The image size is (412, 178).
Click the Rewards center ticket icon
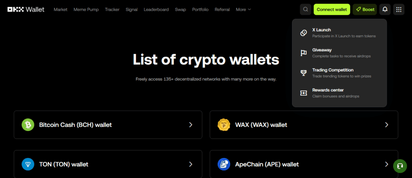point(304,93)
